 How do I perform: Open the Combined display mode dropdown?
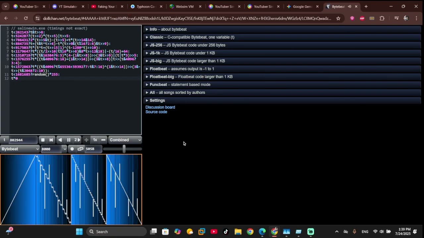tap(125, 140)
